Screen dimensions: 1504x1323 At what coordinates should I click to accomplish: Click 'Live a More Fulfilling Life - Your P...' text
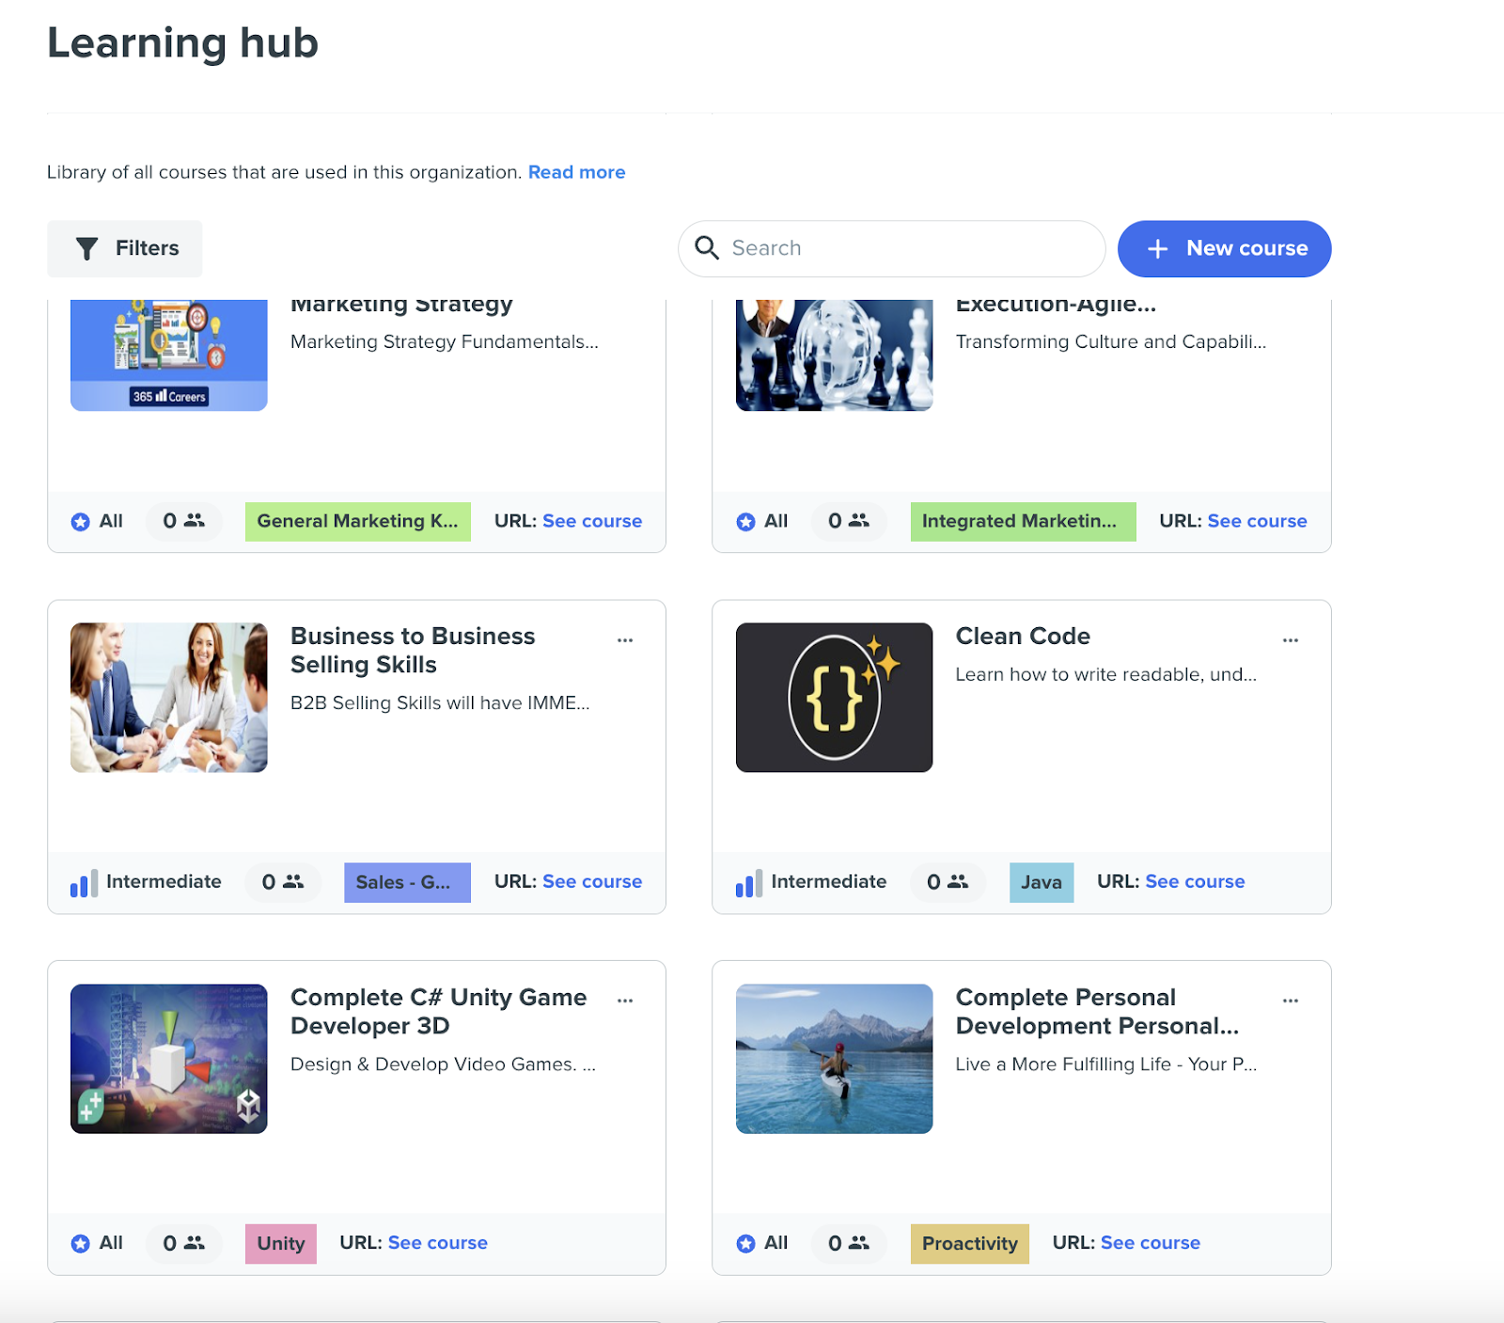[1105, 1063]
